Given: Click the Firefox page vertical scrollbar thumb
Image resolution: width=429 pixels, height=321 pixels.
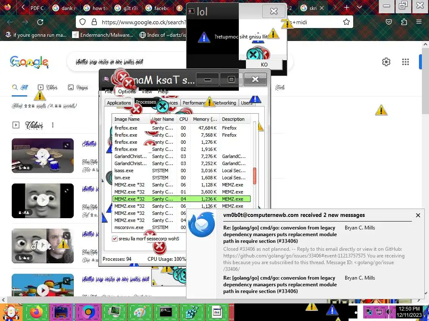Looking at the screenshot, I should (x=425, y=81).
